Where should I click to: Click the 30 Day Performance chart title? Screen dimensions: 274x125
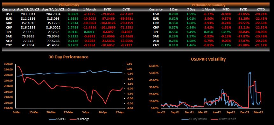(68, 57)
